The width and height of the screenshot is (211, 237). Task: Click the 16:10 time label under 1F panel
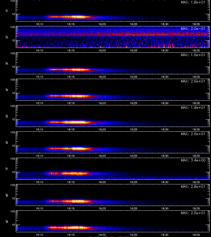point(40,24)
